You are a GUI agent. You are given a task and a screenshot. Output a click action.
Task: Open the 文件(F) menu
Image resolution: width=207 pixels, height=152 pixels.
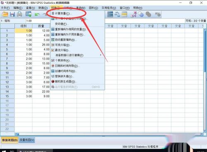(x=5, y=8)
